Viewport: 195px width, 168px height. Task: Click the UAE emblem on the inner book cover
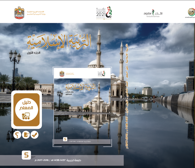(x=62, y=73)
